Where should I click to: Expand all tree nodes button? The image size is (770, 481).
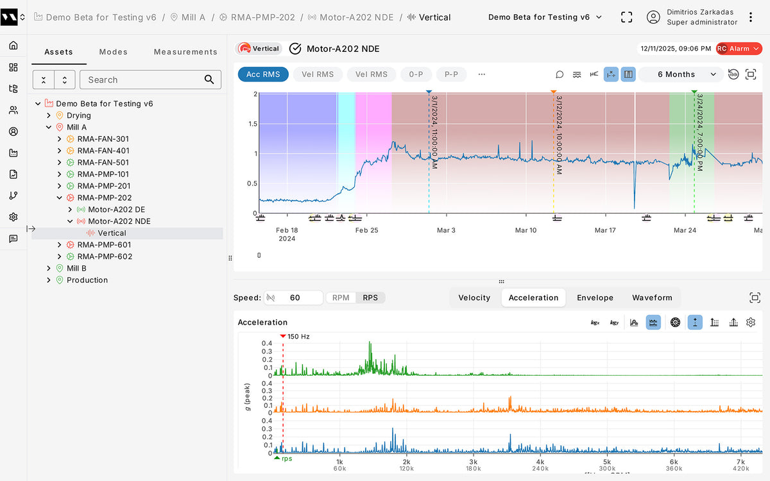[x=65, y=80]
